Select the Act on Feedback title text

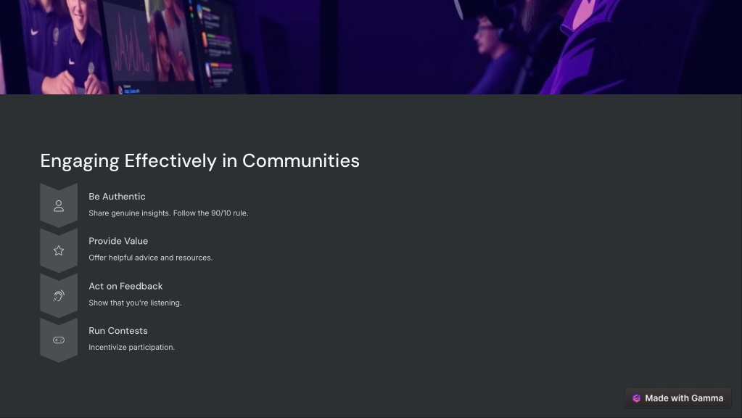point(125,286)
